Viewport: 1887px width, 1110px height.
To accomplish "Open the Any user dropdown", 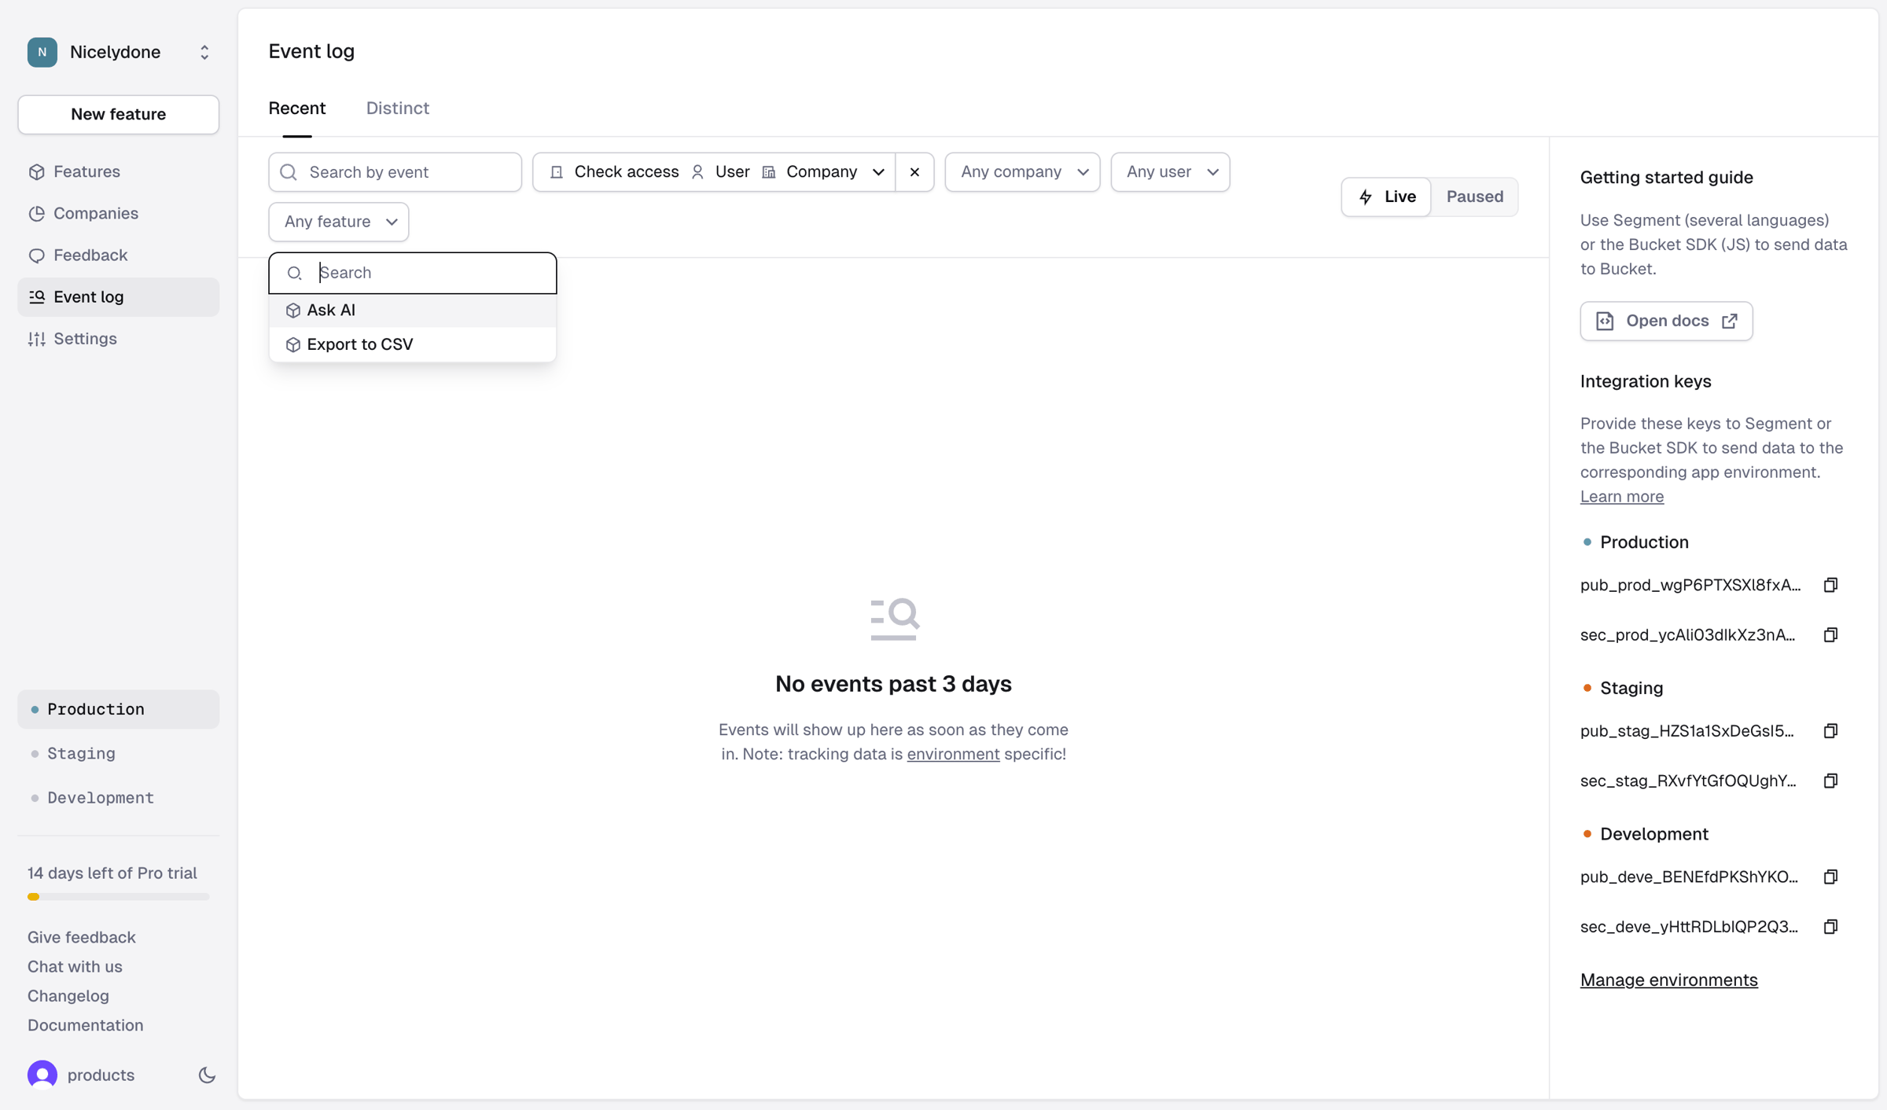I will [x=1170, y=172].
